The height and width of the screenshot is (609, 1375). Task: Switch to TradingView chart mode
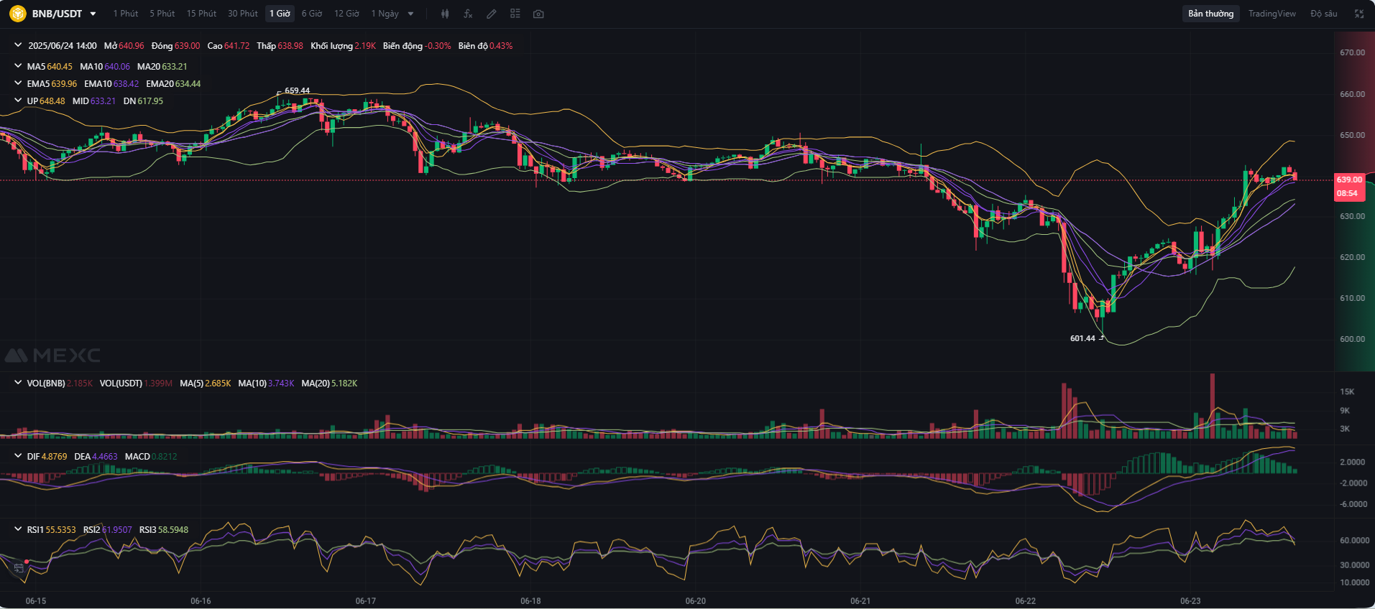click(x=1272, y=14)
